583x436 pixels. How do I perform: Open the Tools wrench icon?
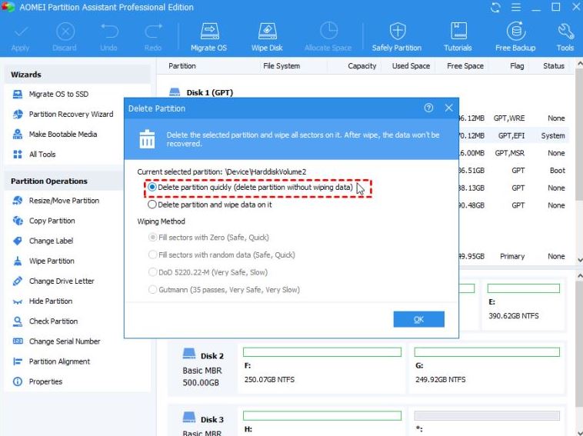tap(565, 32)
